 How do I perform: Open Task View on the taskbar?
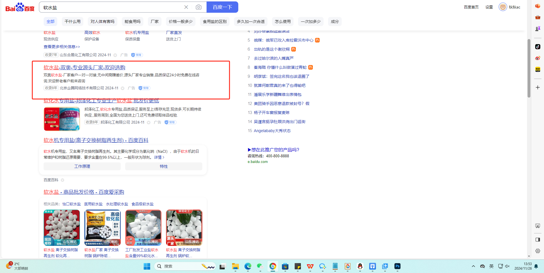[222, 266]
